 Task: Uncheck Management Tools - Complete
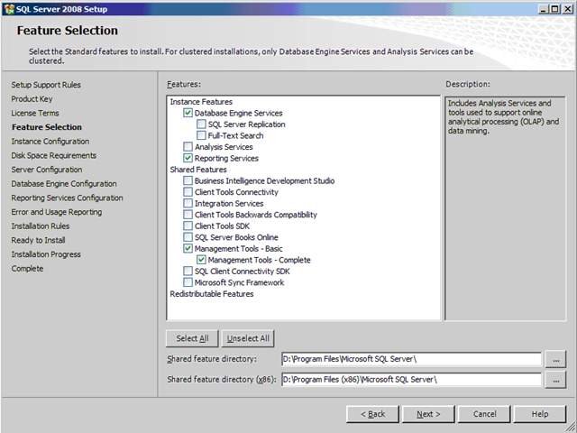(201, 260)
